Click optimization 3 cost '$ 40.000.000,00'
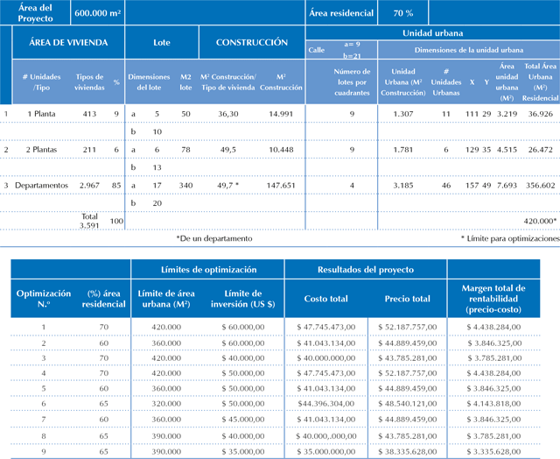This screenshot has width=560, height=459. click(325, 358)
